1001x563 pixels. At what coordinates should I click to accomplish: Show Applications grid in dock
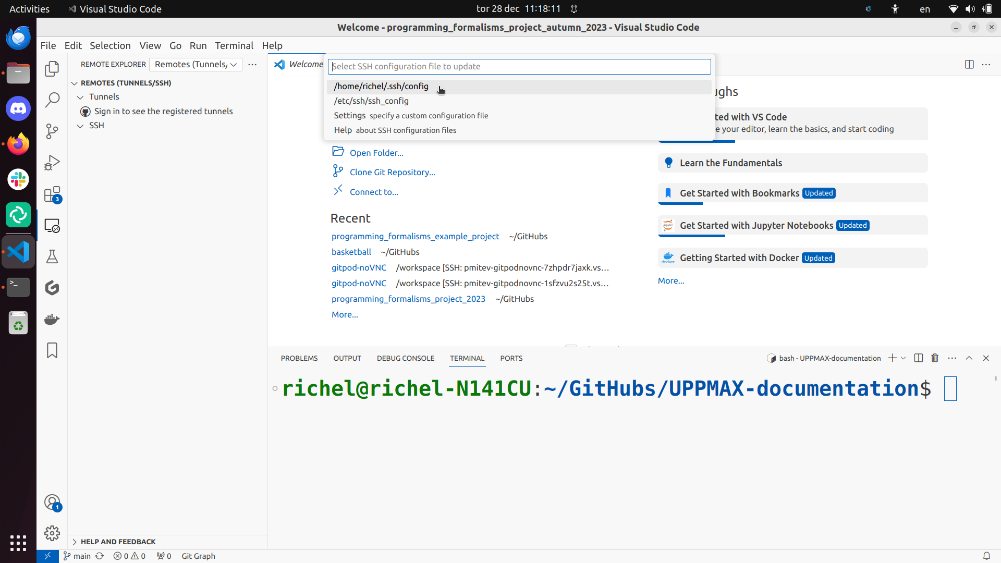18,543
